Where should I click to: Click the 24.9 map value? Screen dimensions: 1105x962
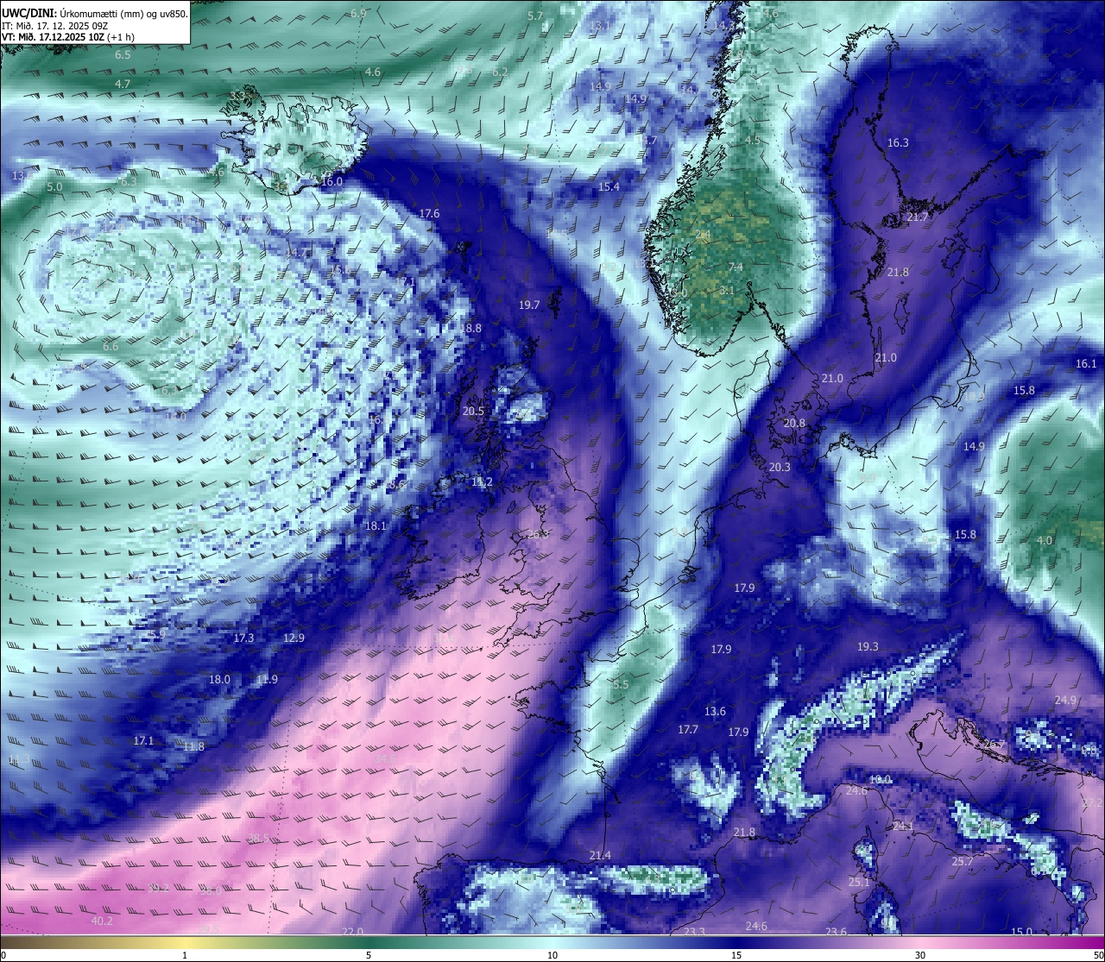pyautogui.click(x=1065, y=700)
